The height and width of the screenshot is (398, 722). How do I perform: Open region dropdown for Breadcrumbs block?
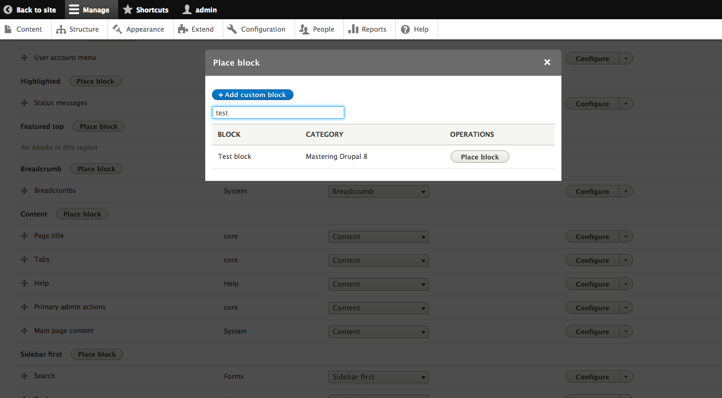[x=378, y=192]
